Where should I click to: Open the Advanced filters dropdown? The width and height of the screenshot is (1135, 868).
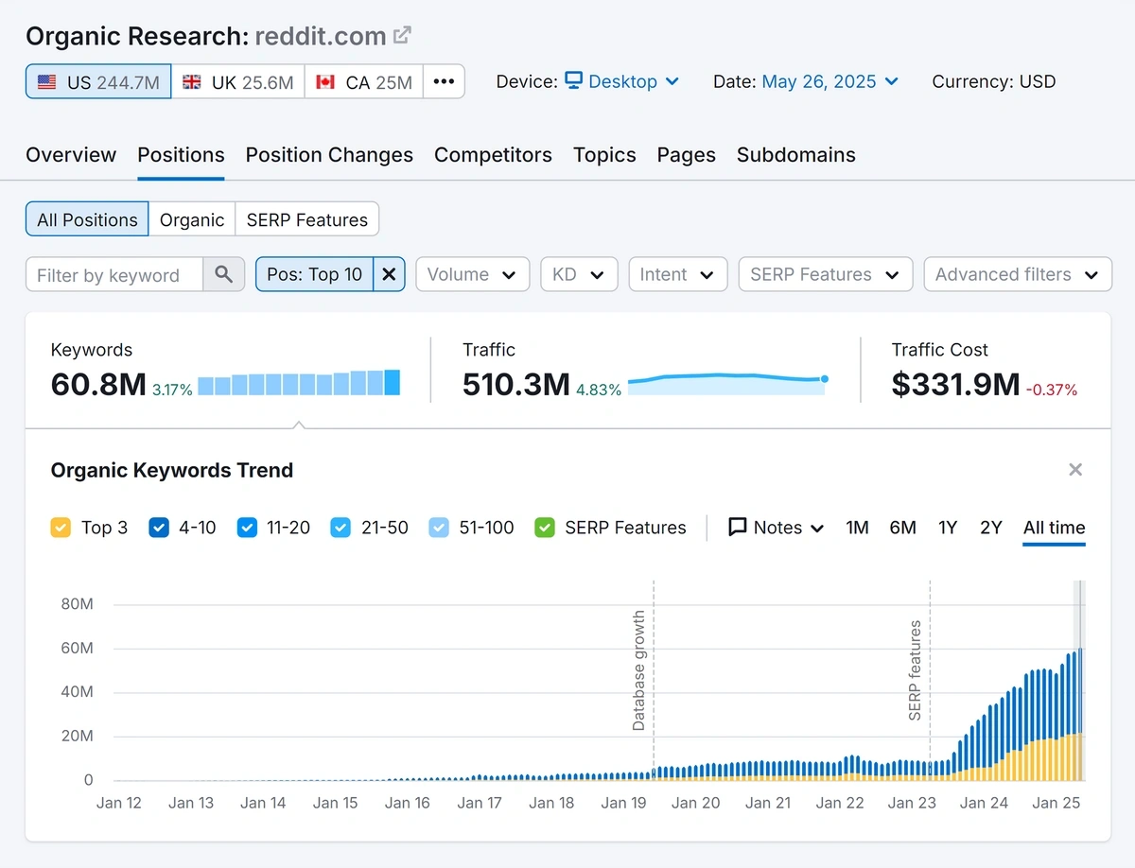(x=1017, y=274)
